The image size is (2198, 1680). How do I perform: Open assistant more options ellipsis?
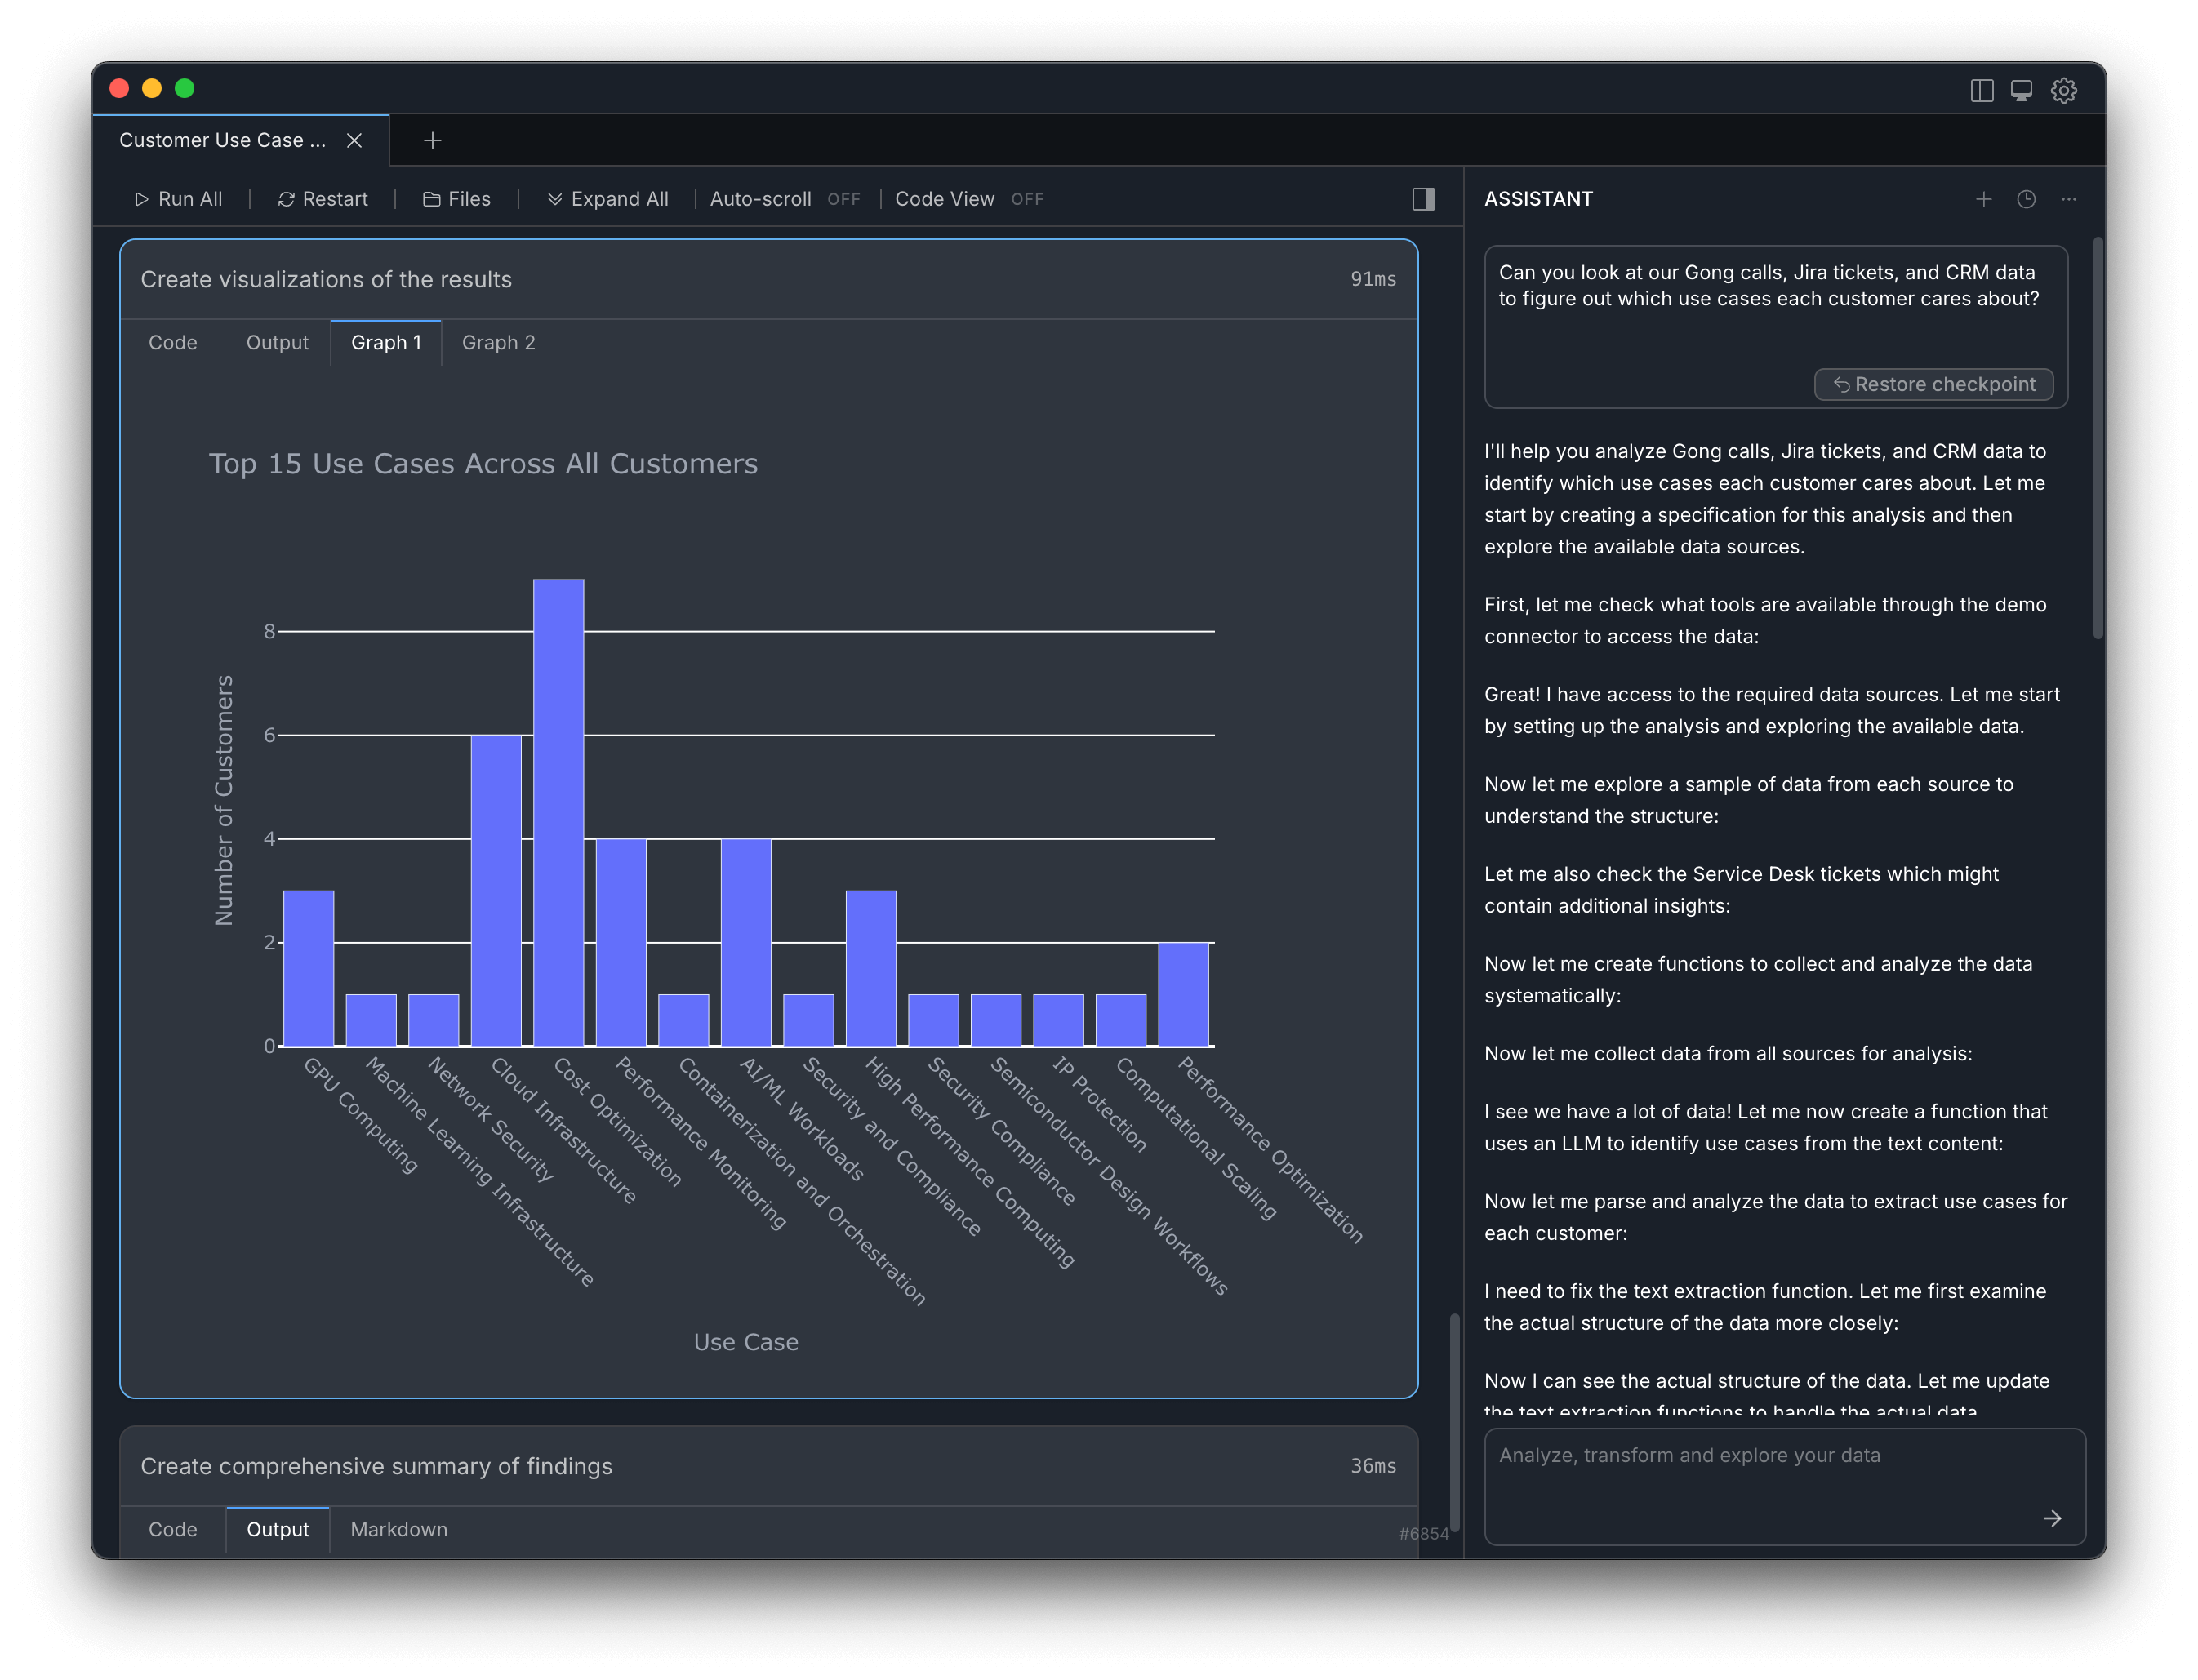tap(2068, 199)
